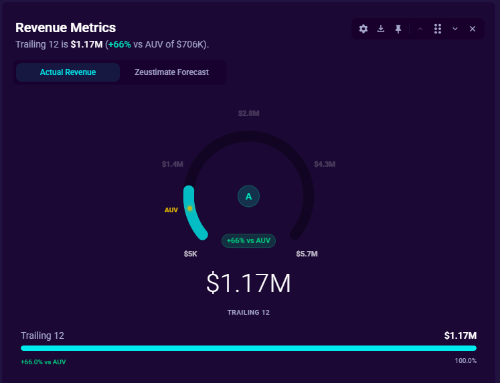500x383 pixels.
Task: Click the +66% vs AUV pill
Action: [x=249, y=240]
